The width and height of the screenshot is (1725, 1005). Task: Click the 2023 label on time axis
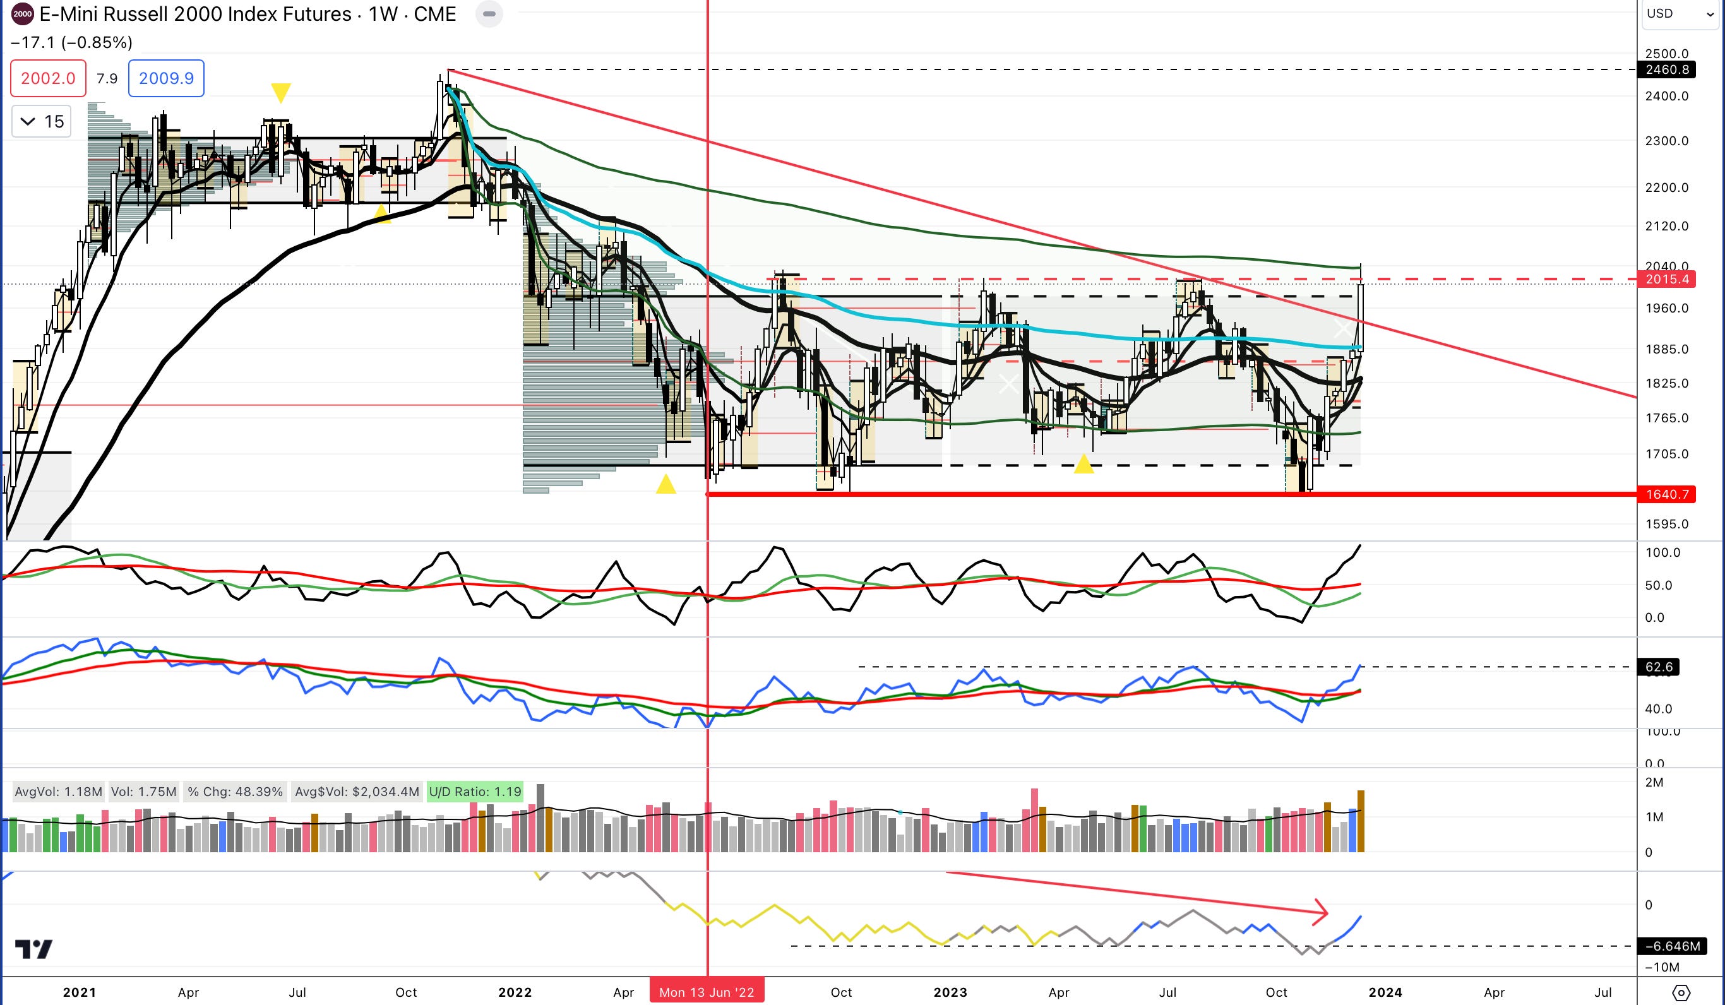click(x=950, y=992)
